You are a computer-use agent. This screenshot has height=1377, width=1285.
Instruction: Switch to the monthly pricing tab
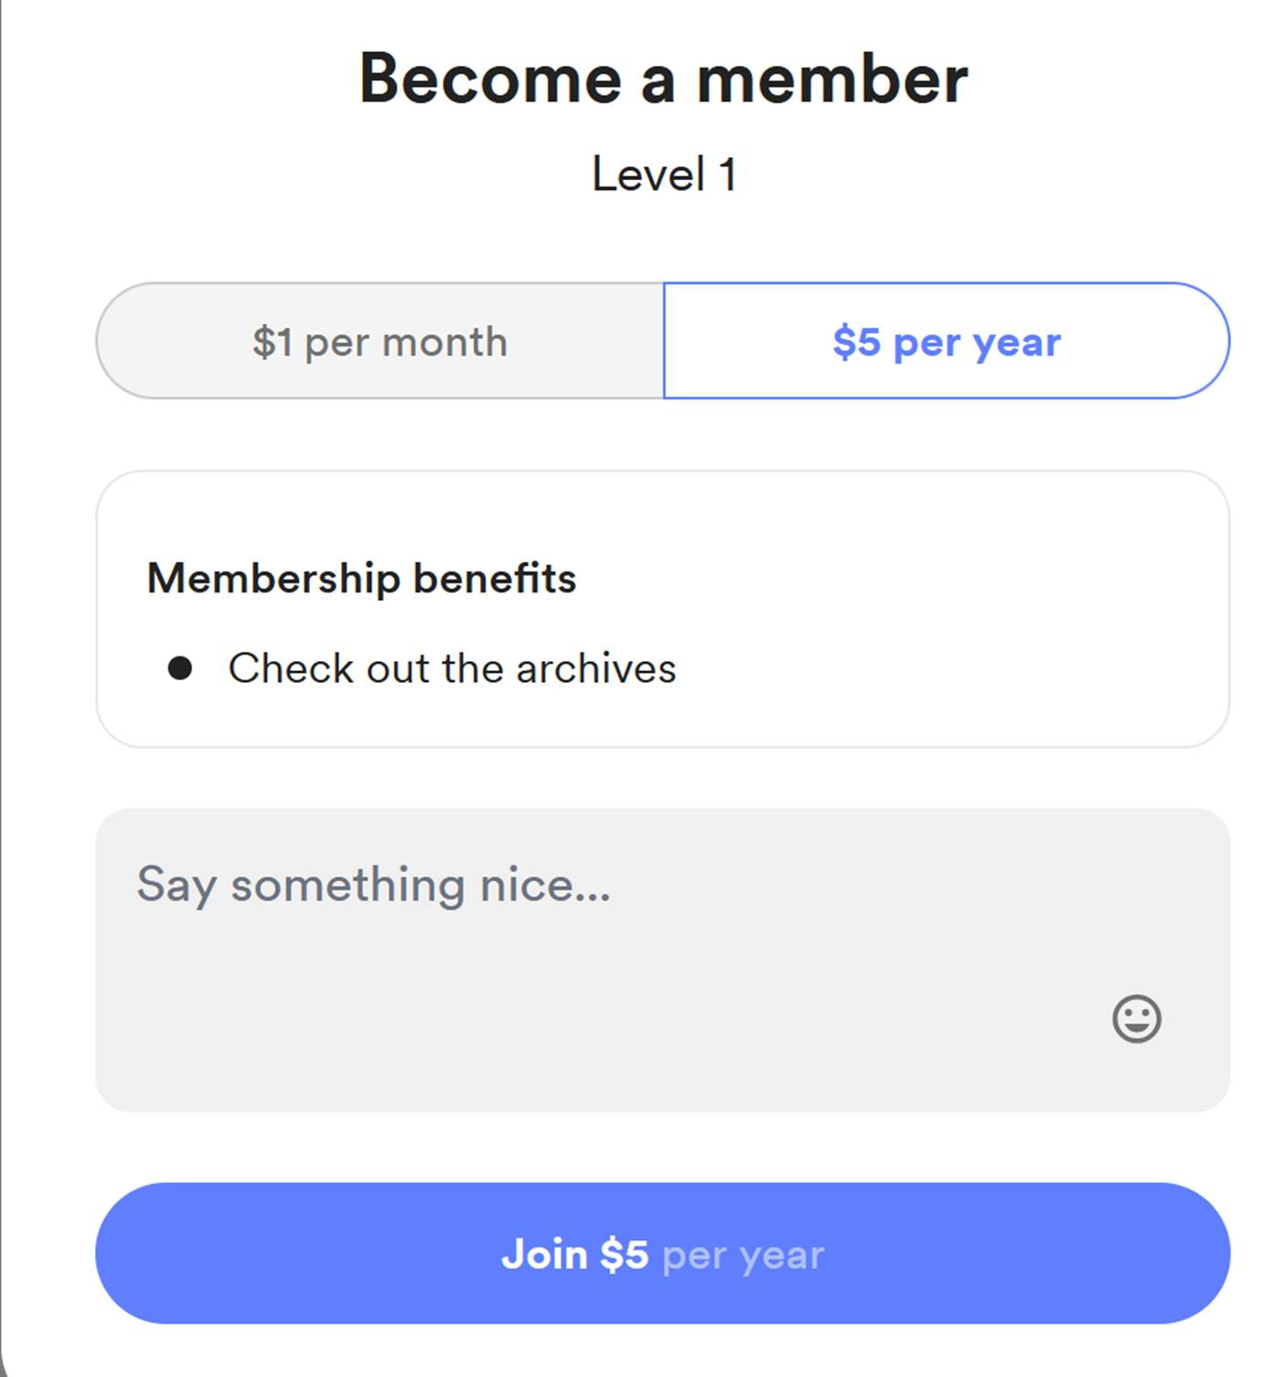(x=380, y=341)
